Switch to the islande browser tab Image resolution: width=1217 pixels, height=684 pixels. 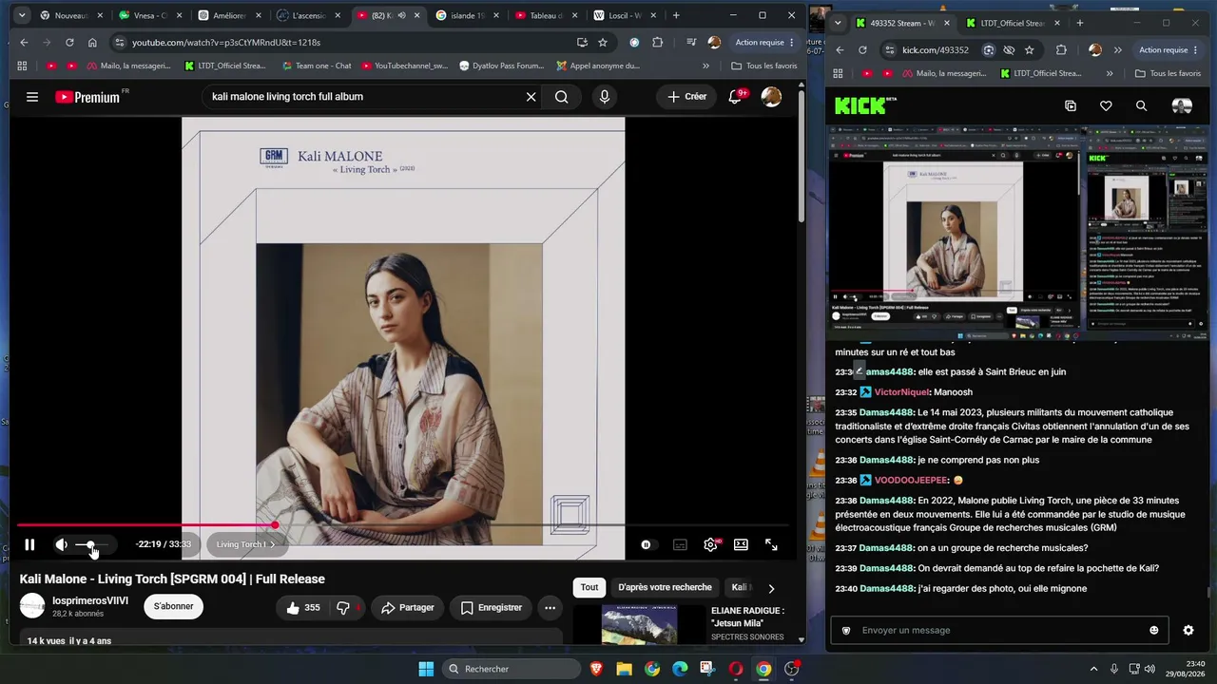[467, 15]
